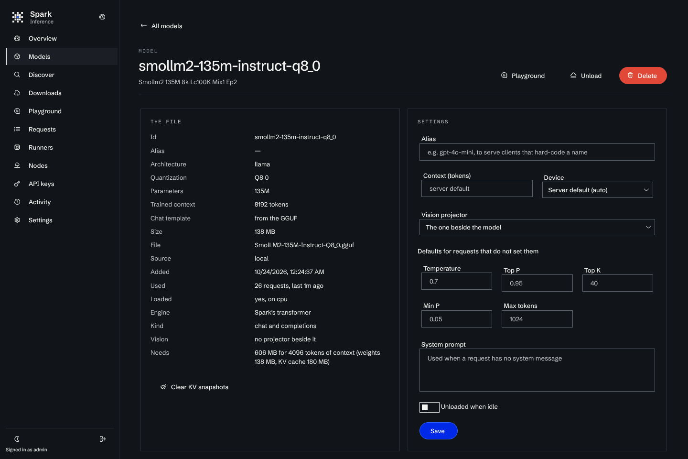Click the Max tokens field
The image size is (688, 459).
coord(537,319)
